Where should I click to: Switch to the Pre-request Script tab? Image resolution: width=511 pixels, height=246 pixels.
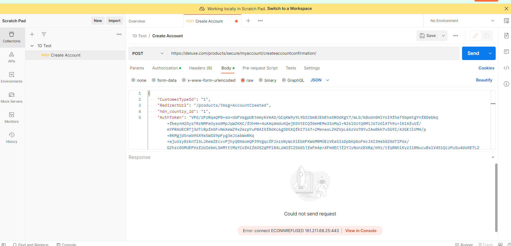pyautogui.click(x=260, y=68)
